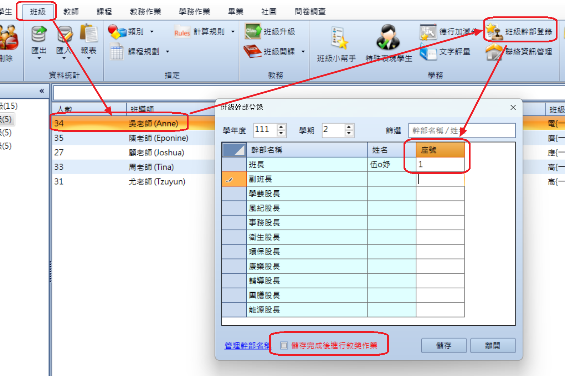The height and width of the screenshot is (376, 565).
Task: Click the 匯出 export database icon
Action: tap(39, 34)
